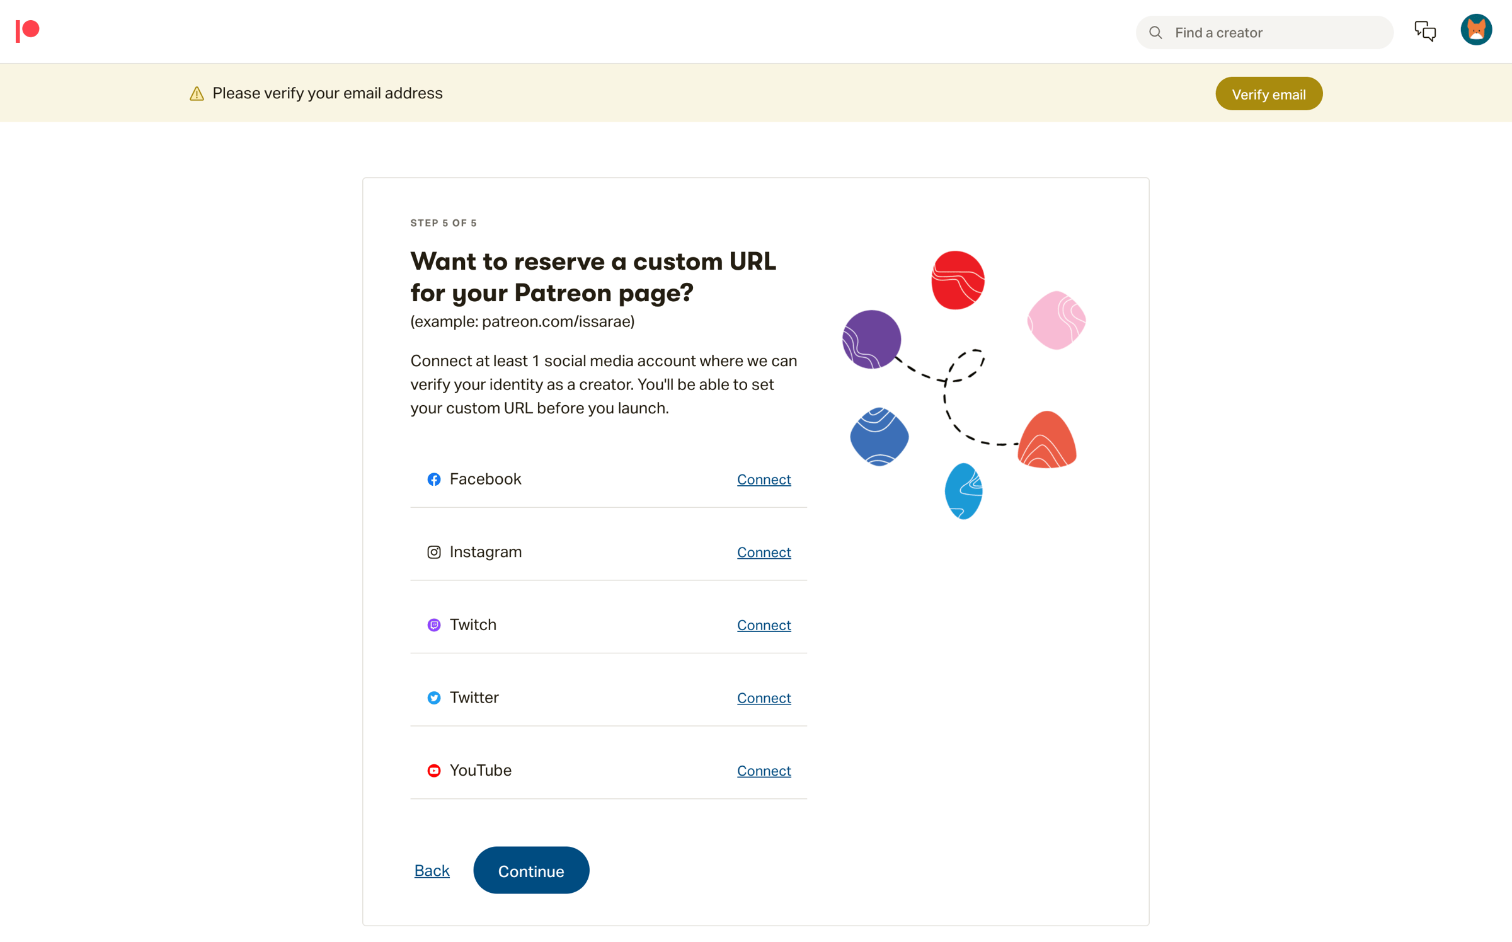The image size is (1512, 942).
Task: Click the warning triangle icon
Action: (197, 93)
